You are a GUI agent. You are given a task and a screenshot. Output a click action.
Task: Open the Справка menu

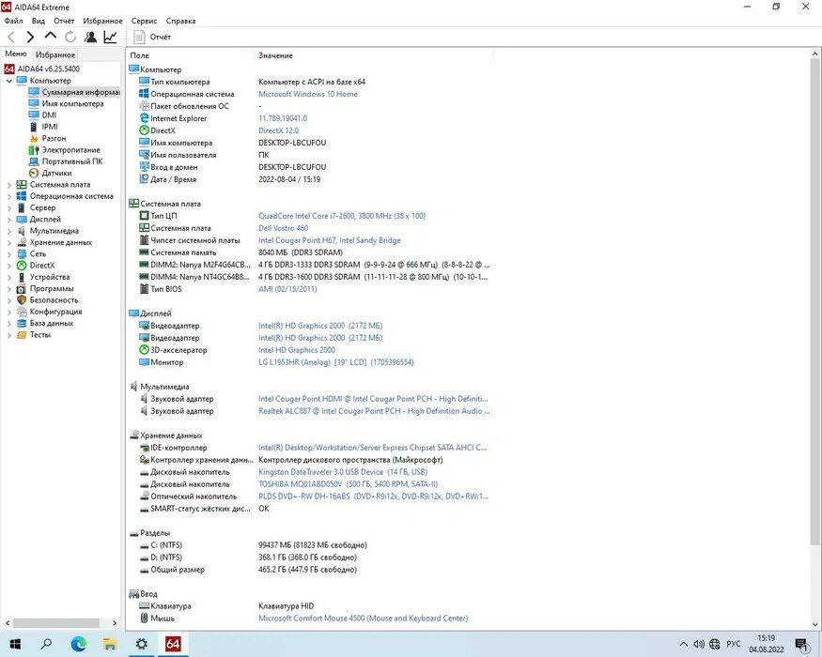click(x=181, y=21)
